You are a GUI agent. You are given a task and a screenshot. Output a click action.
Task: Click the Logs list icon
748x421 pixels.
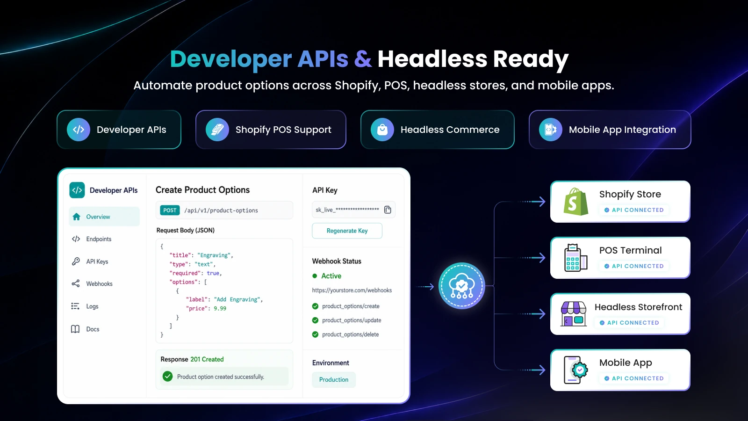pyautogui.click(x=75, y=306)
